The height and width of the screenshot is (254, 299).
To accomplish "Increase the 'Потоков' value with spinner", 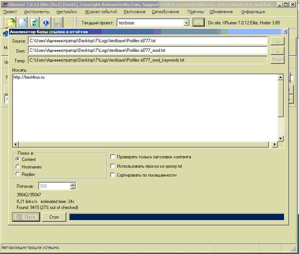I will [x=73, y=184].
